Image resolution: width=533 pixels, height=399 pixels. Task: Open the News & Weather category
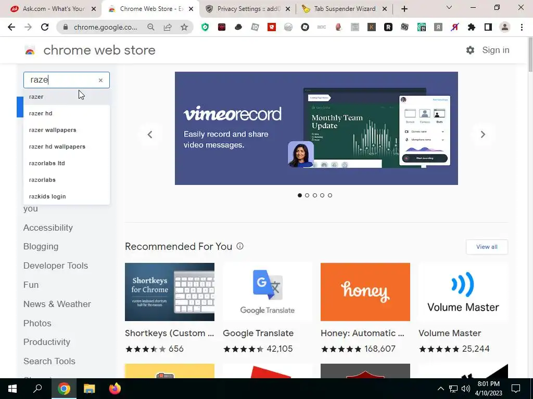click(57, 304)
